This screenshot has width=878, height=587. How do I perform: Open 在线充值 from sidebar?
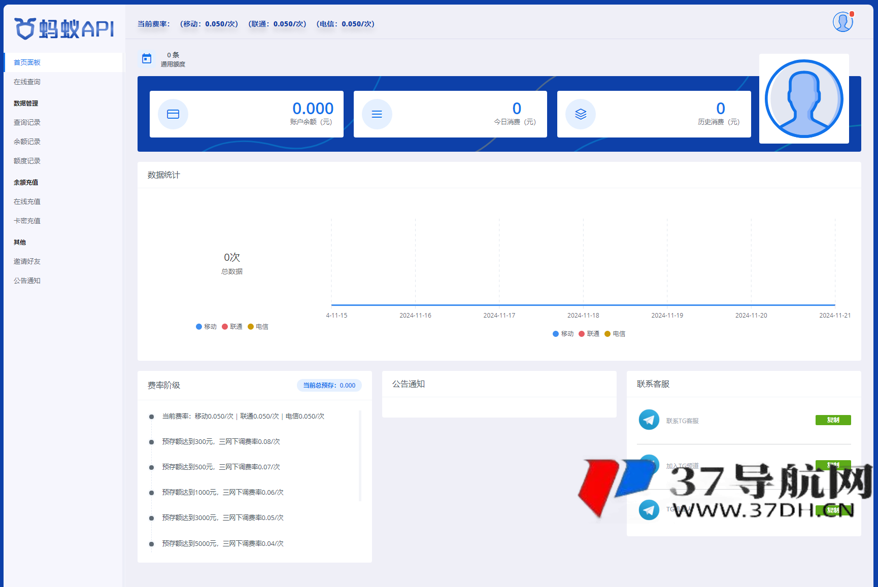pos(27,201)
